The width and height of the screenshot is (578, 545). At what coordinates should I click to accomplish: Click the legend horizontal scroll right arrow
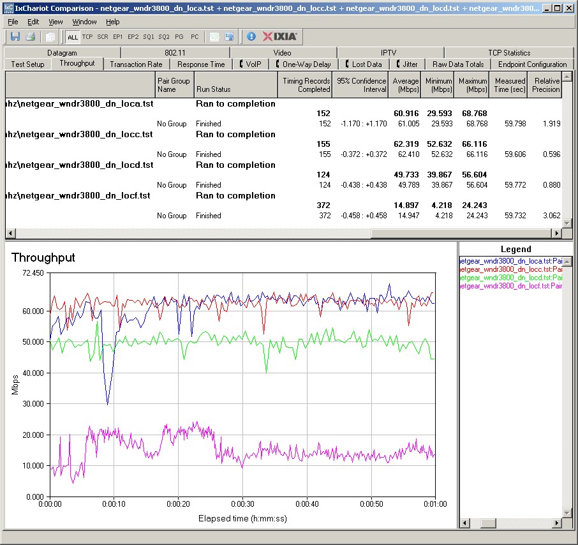556,523
